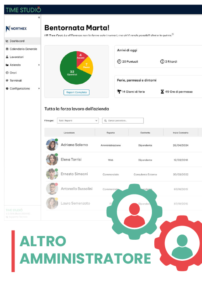Click the date 30/03/2022
202x283 pixels.
point(181,175)
